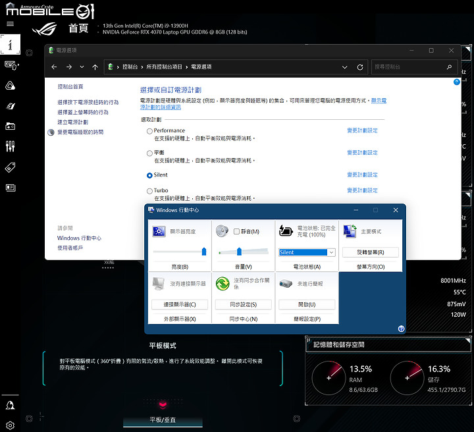Open 選擇蓋上螢幕時的行為 link
474x432 pixels.
tap(83, 113)
